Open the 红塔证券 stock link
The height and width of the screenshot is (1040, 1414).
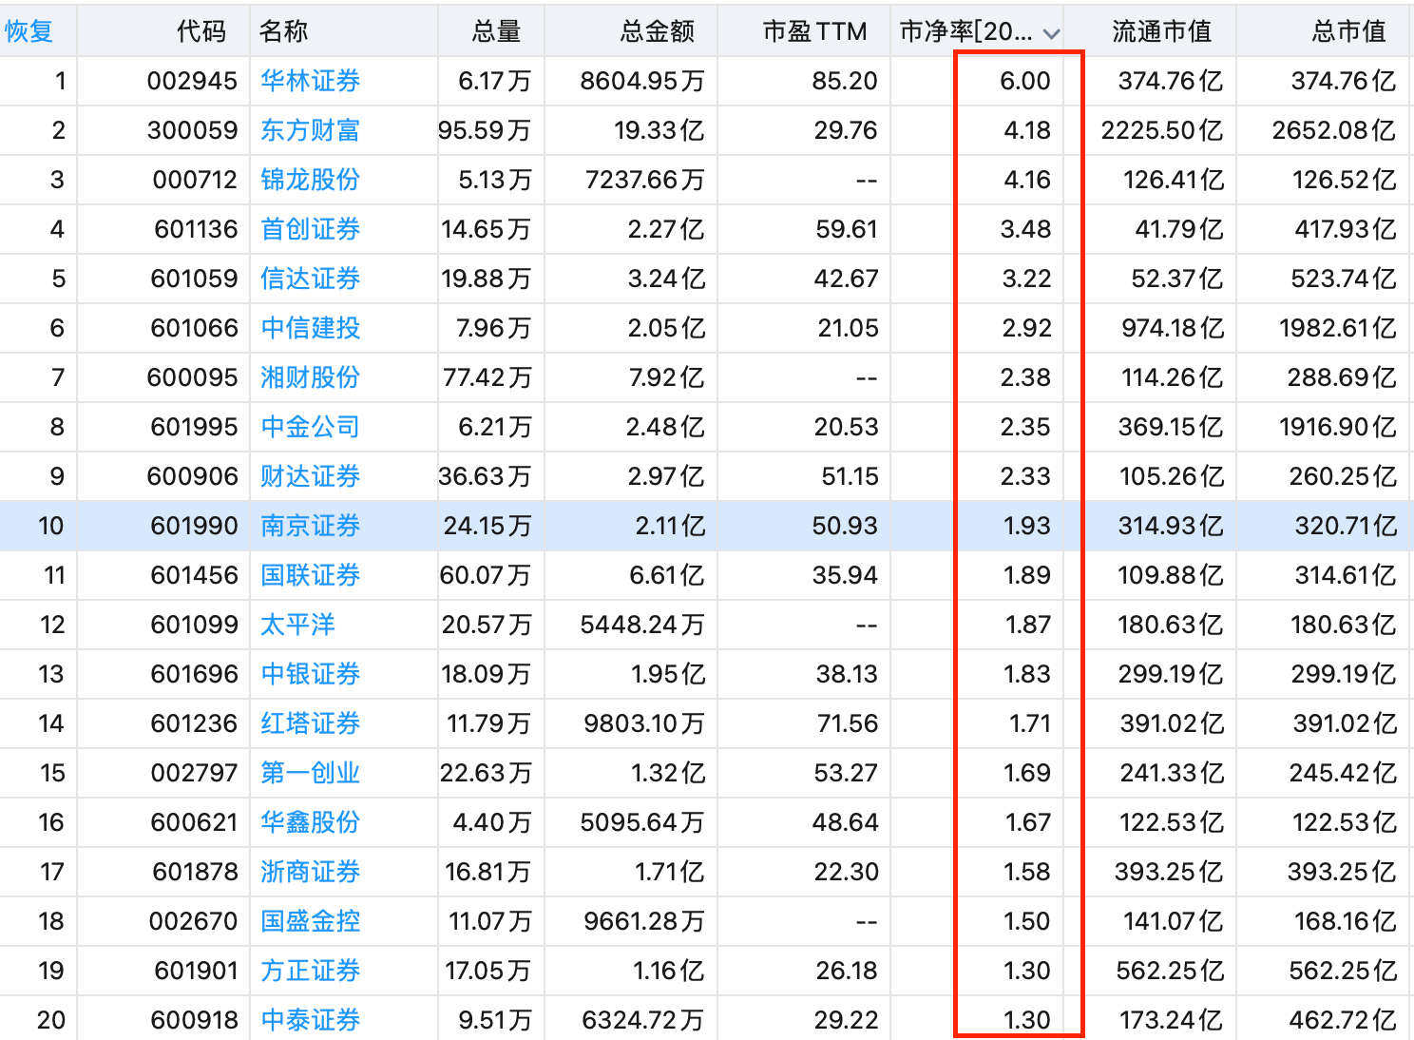311,723
